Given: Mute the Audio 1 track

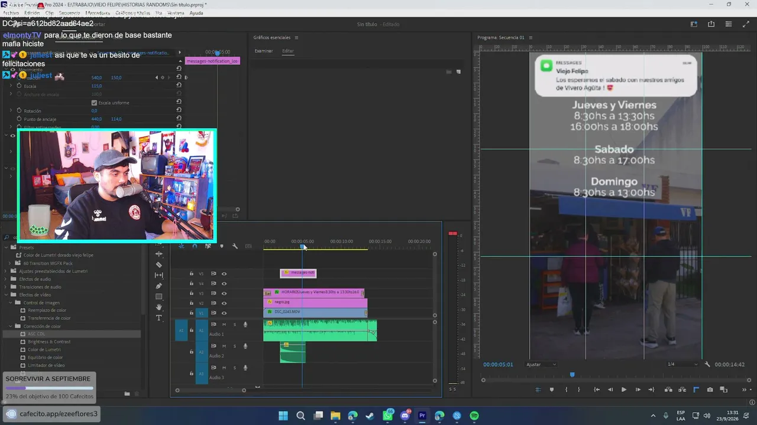Looking at the screenshot, I should coord(224,324).
